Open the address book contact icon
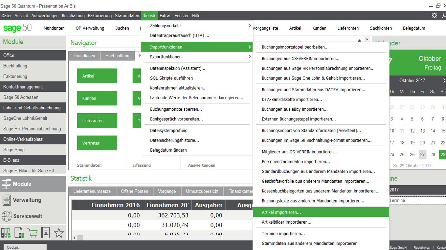 pyautogui.click(x=46, y=232)
